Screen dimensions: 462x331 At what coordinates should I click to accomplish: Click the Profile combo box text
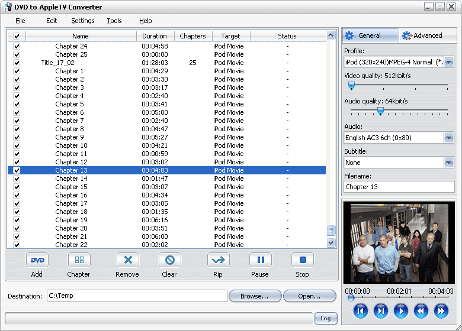pos(394,62)
